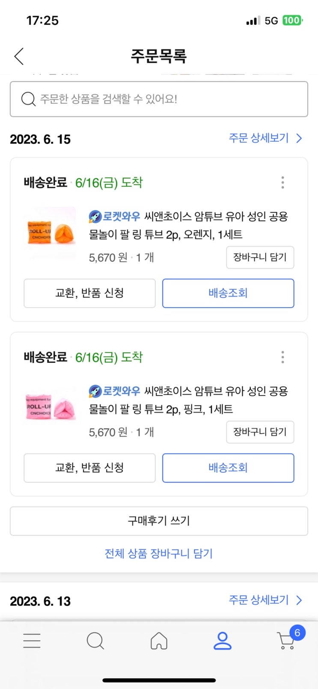Tap 장바구니 담기 for the pink arm tube
318x689 pixels.
point(260,432)
